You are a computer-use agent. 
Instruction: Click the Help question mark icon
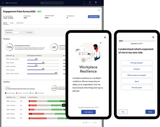(96, 2)
